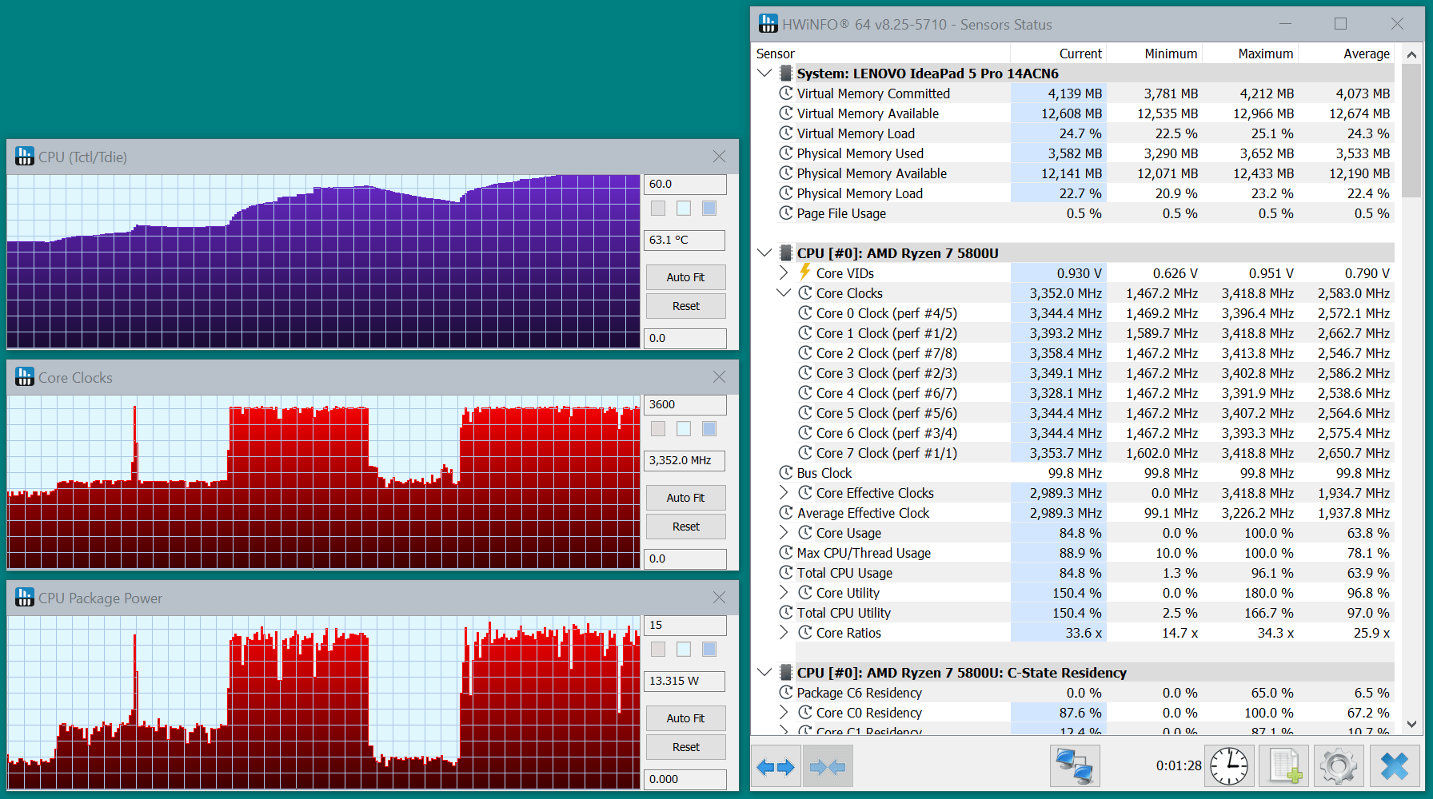Collapse the Core Clocks tree row
This screenshot has height=799, width=1433.
(784, 292)
